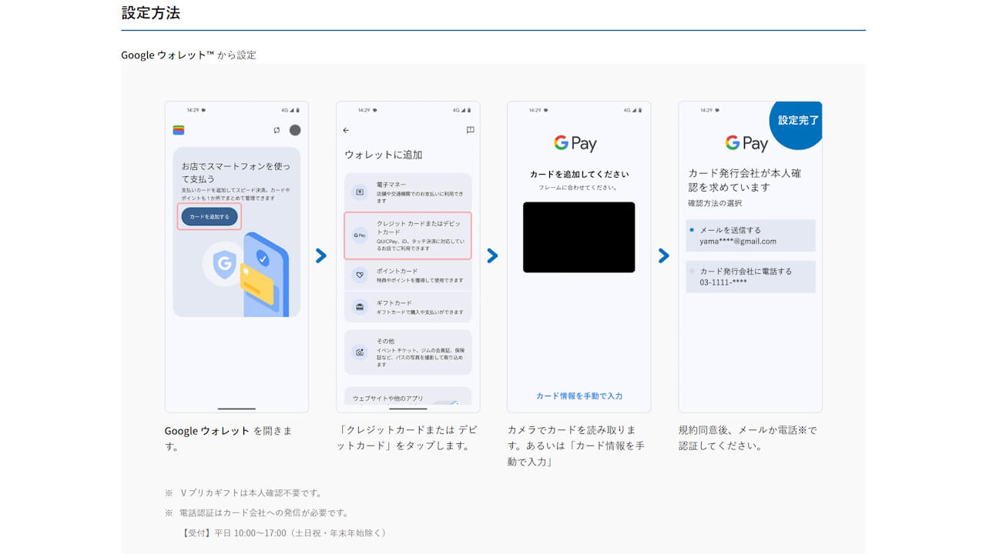986x554 pixels.
Task: Tap the カードを追加する button
Action: point(209,217)
